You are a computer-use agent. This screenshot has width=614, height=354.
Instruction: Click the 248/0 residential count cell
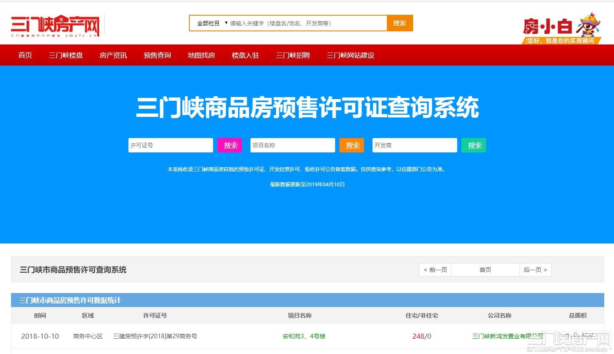pos(422,336)
